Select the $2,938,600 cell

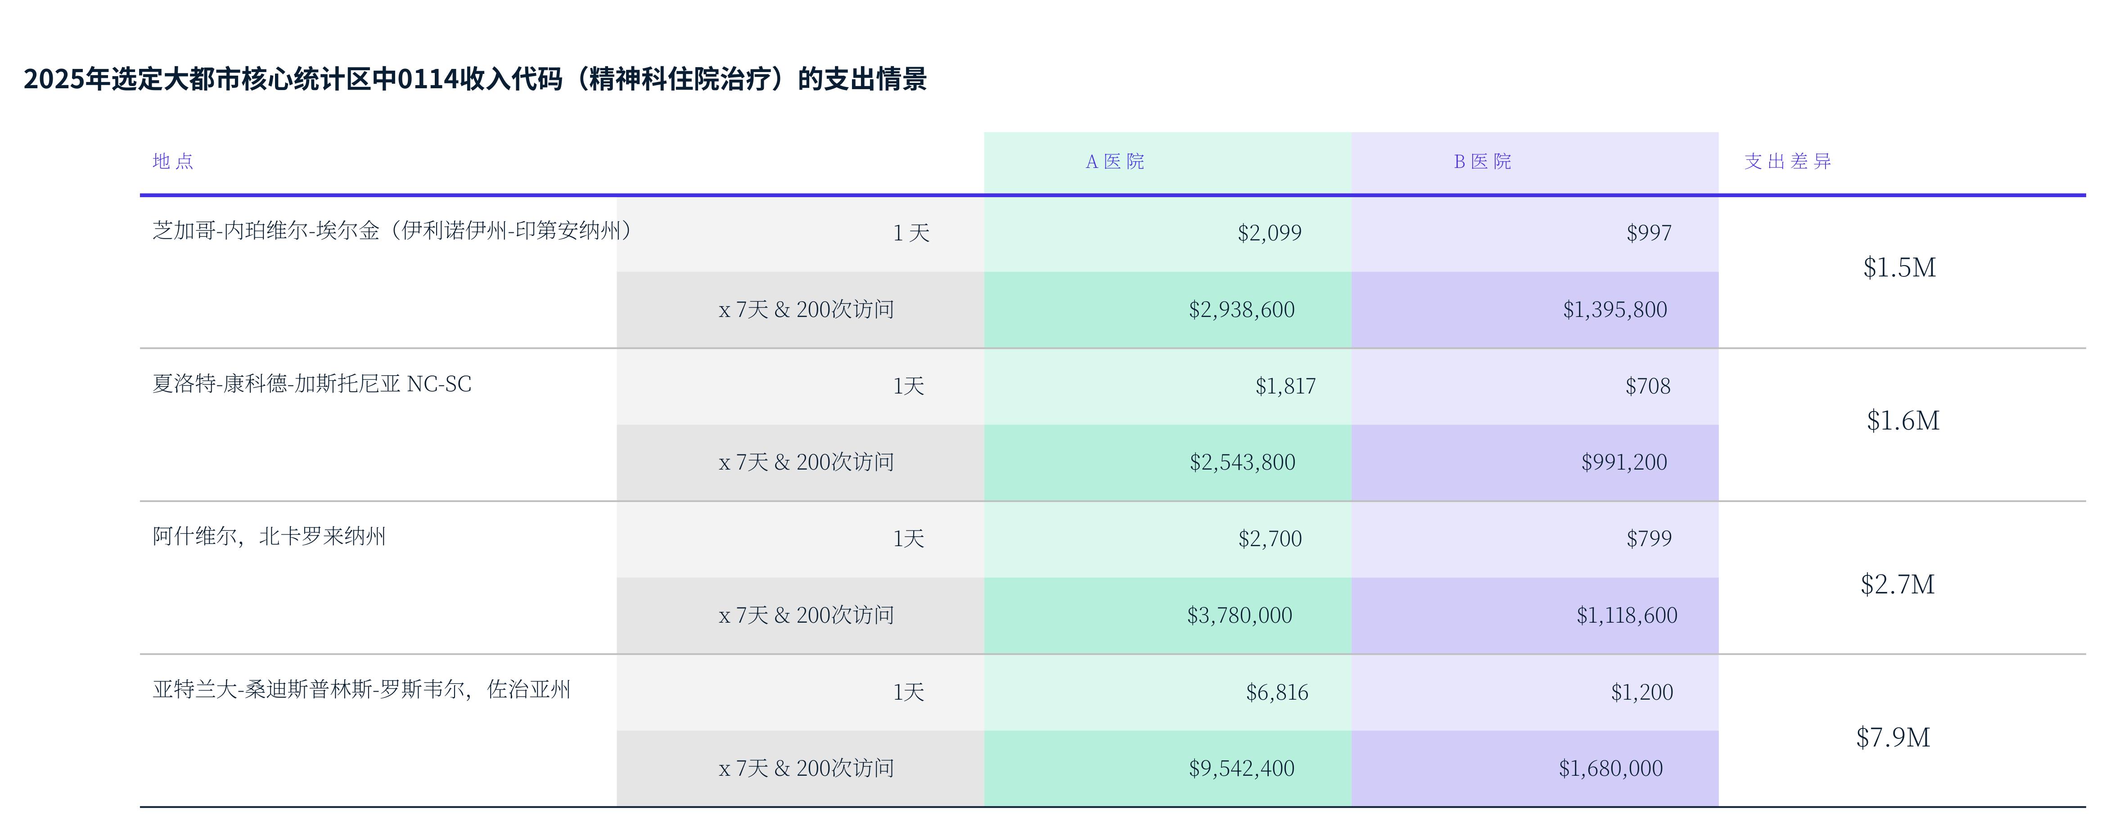1242,310
